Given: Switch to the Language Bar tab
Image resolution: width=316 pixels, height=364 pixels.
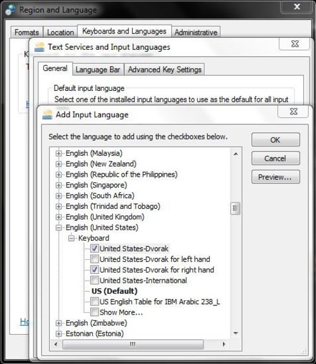Looking at the screenshot, I should coord(98,69).
